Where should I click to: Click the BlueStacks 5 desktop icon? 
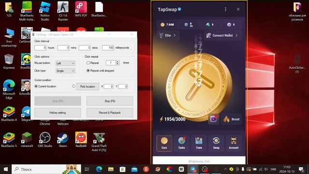click(x=9, y=140)
